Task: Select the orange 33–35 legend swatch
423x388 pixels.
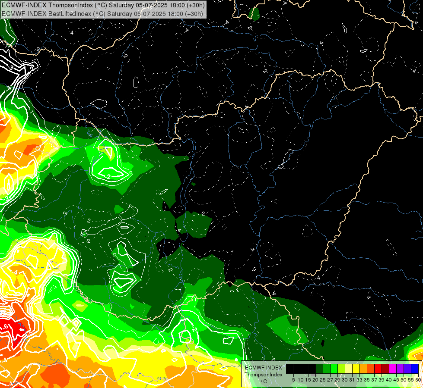Action: point(363,369)
